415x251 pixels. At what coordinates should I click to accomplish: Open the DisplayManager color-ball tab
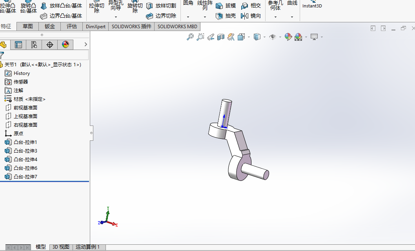[x=66, y=44]
